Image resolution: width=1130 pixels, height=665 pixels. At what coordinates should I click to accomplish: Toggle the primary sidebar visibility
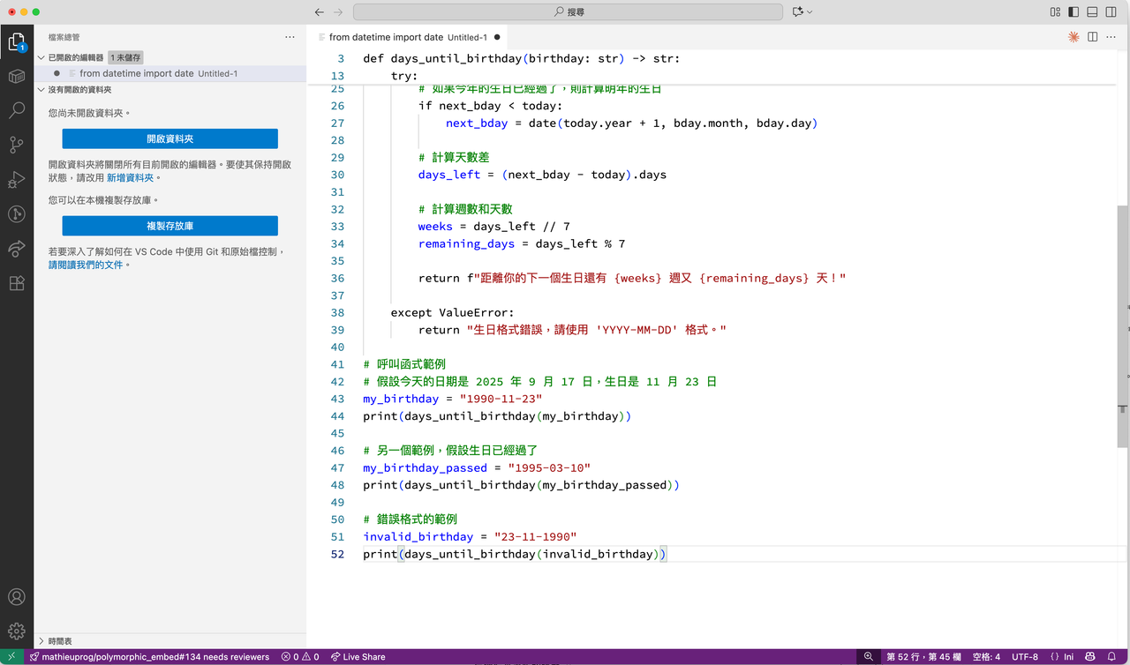click(1073, 11)
